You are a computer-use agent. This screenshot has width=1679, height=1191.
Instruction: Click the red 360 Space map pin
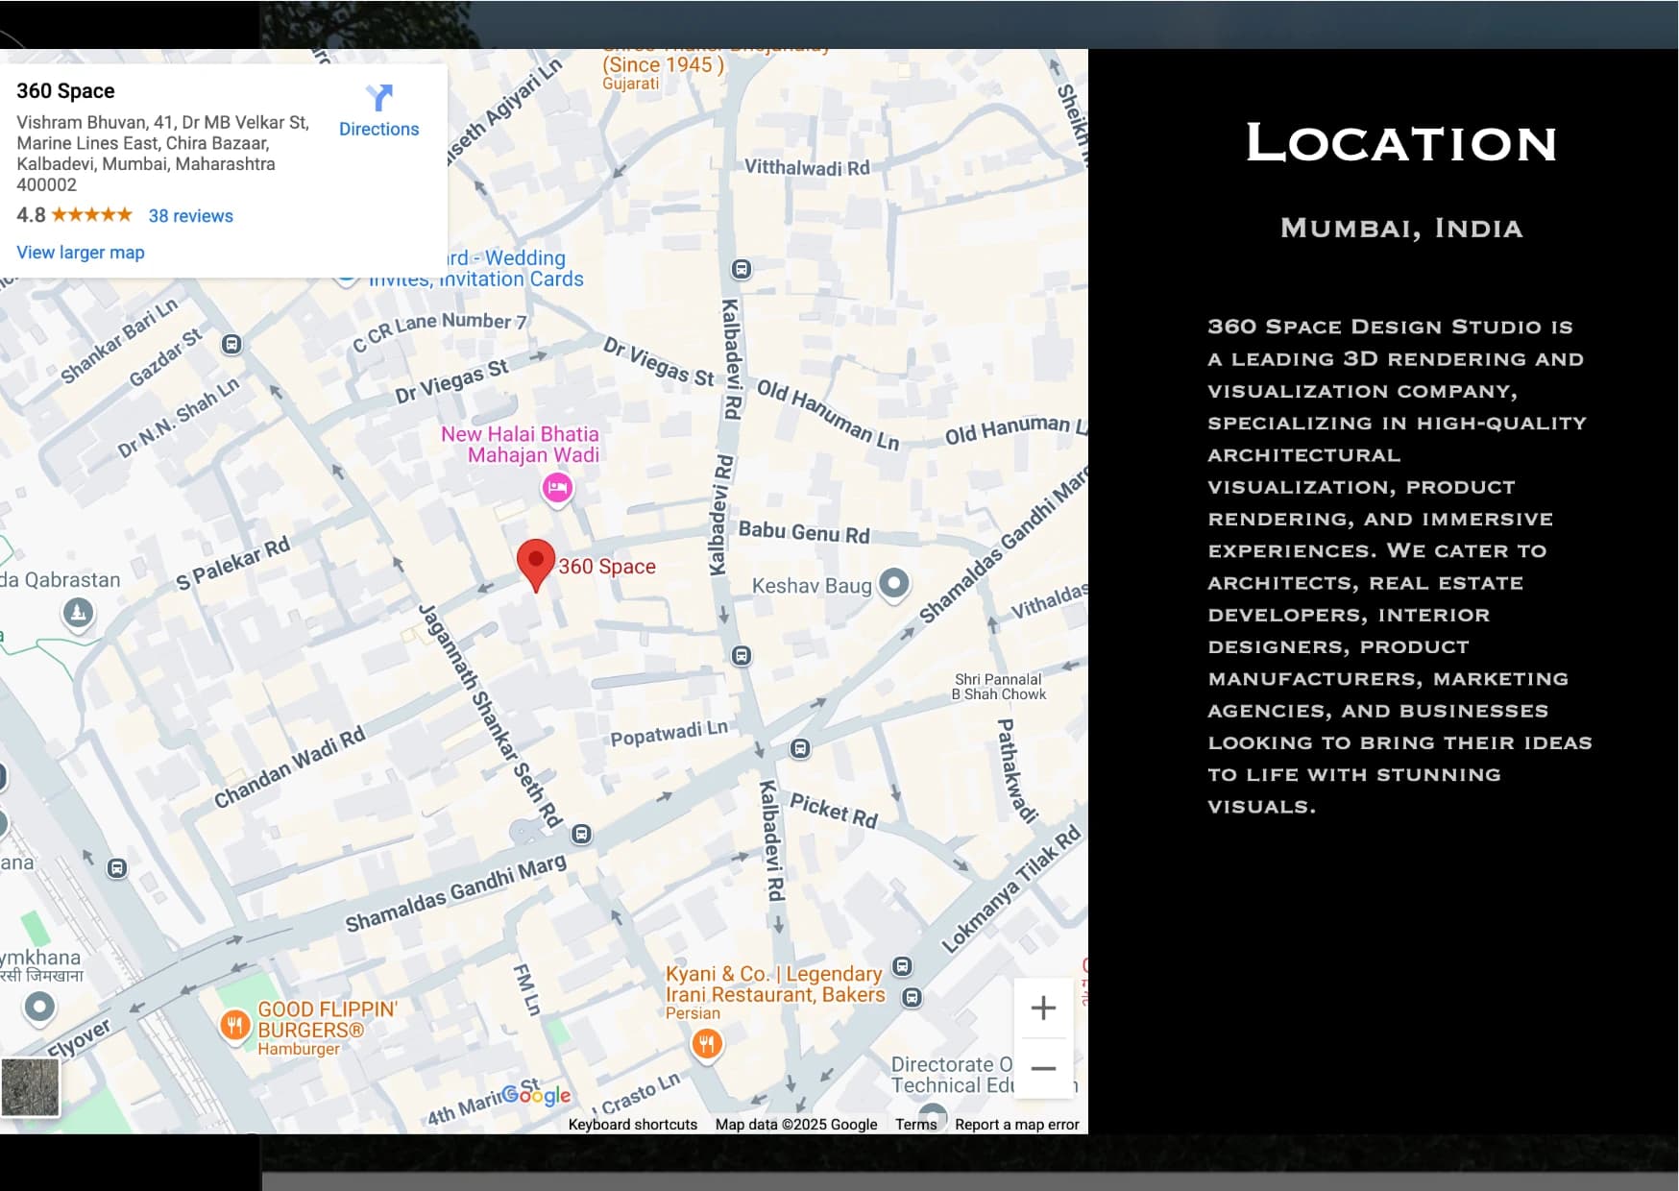click(x=536, y=566)
